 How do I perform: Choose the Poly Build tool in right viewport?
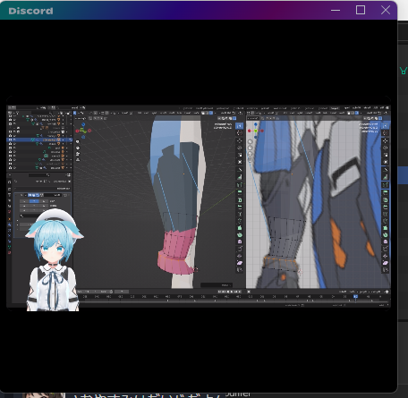click(386, 228)
